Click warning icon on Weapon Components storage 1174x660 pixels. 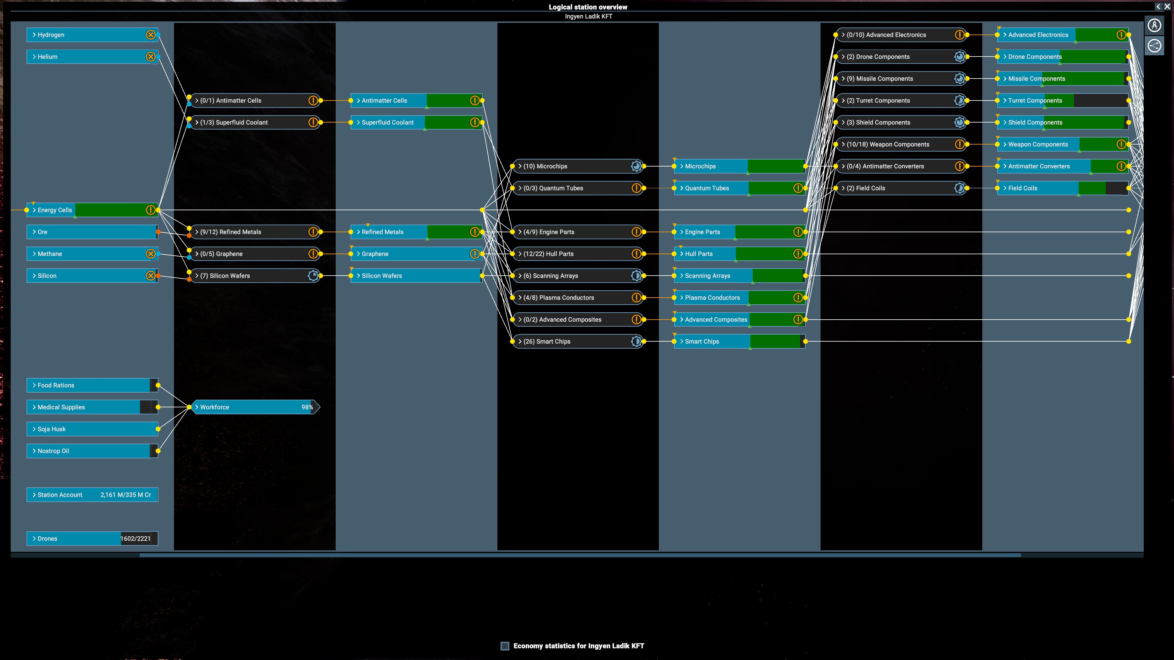[1121, 145]
